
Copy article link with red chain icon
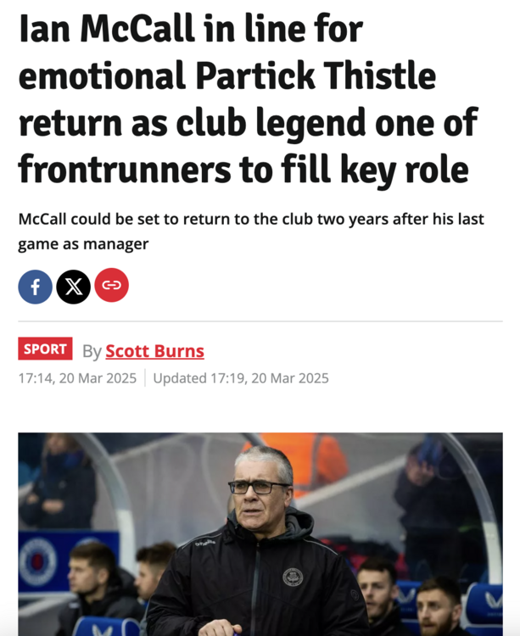pos(111,285)
